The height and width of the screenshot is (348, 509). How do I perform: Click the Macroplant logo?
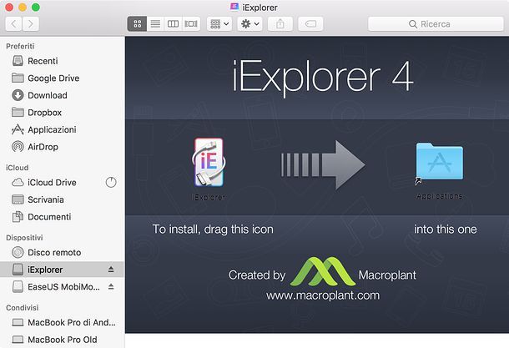(x=322, y=272)
